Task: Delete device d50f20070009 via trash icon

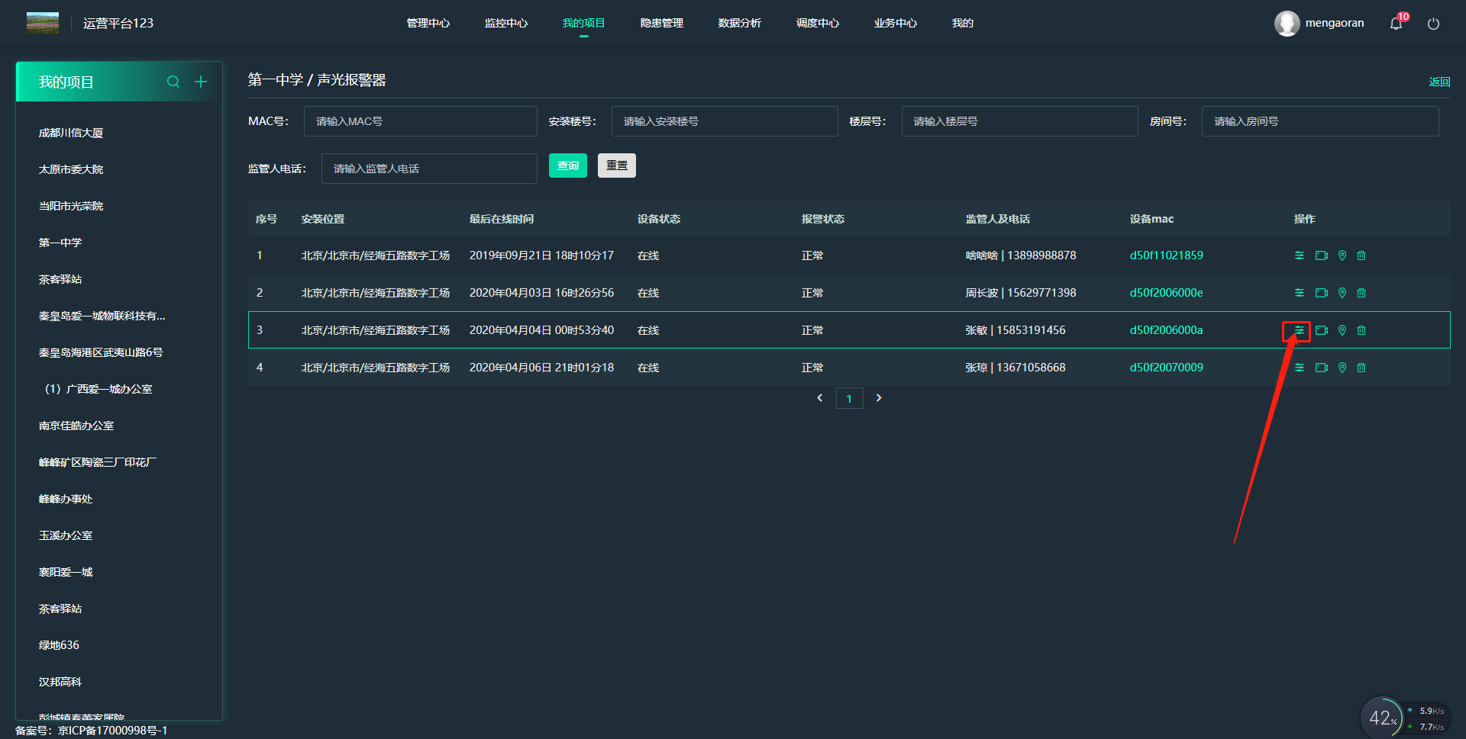Action: point(1361,368)
